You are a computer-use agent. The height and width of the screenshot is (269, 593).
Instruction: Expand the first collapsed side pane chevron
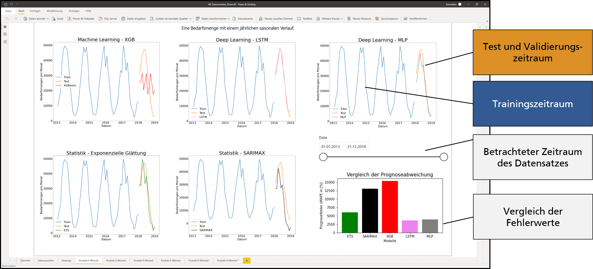(x=480, y=27)
